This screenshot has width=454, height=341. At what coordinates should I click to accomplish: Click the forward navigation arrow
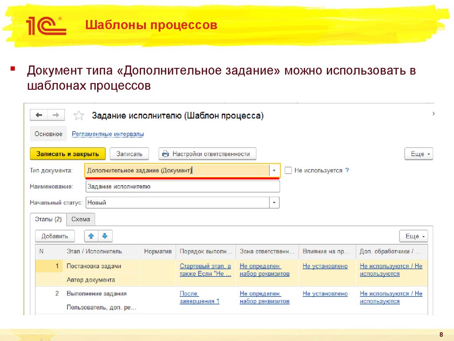coord(56,115)
